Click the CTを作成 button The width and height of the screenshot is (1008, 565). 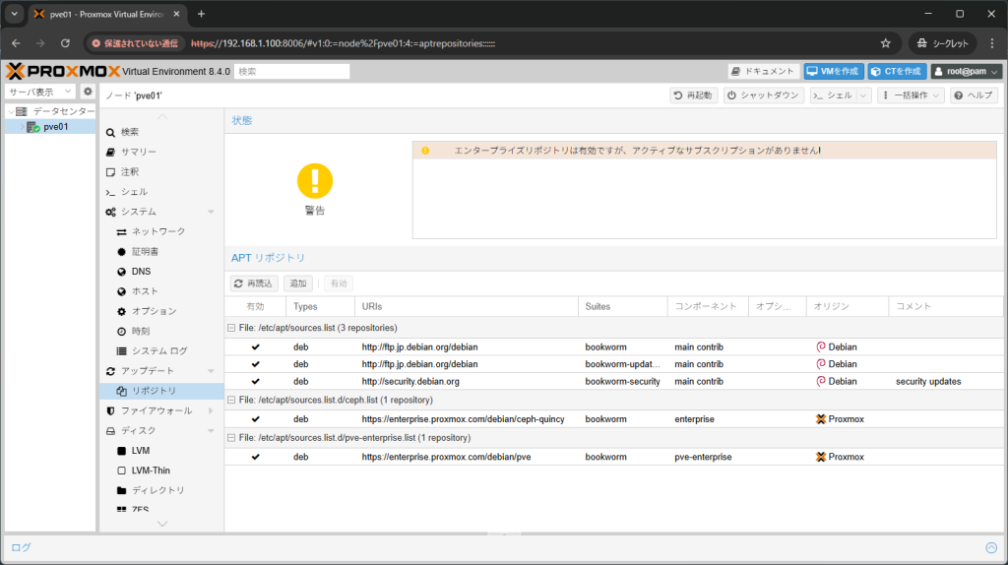click(897, 71)
